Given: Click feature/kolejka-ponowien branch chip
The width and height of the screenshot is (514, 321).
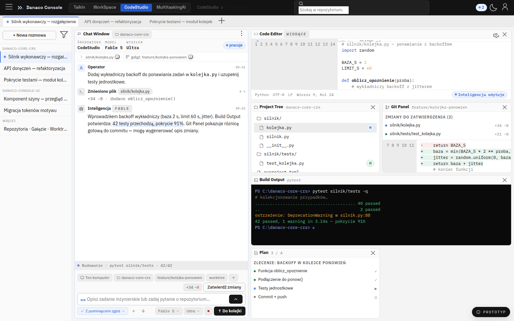Looking at the screenshot, I should pos(180,278).
